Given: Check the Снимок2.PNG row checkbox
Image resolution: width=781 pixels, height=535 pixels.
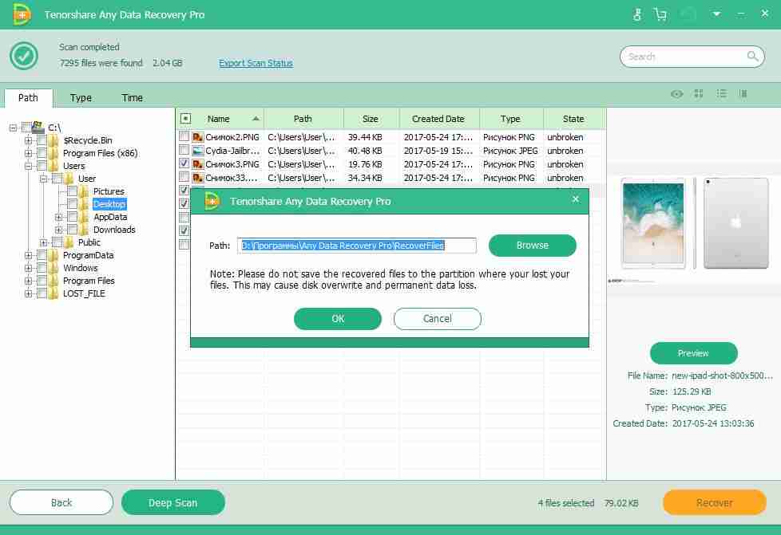Looking at the screenshot, I should click(x=184, y=136).
